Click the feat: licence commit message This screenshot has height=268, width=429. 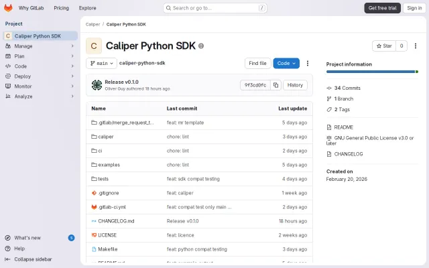[180, 235]
